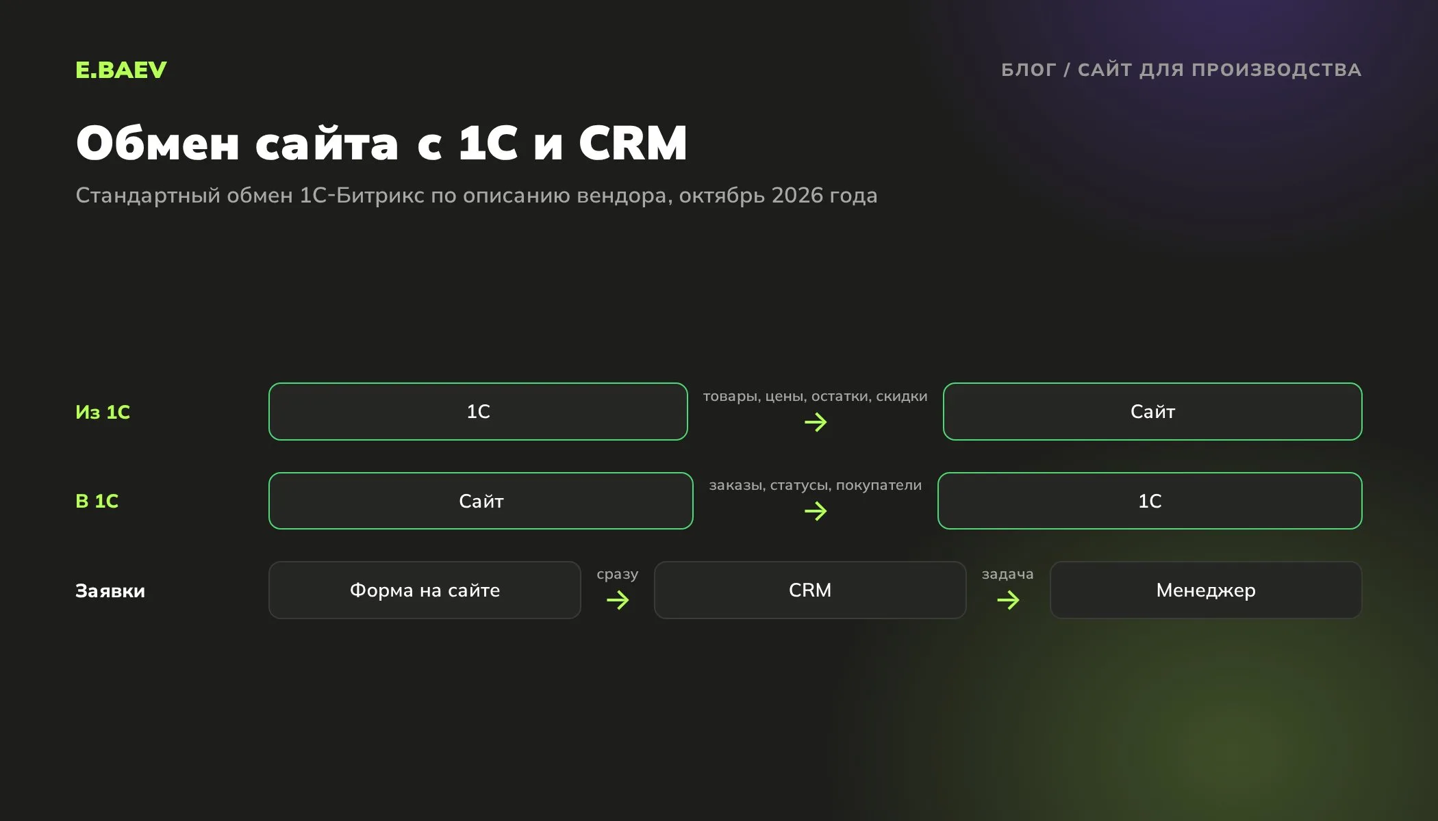Click the heading 'Обмен сайта с 1С и CRM'
1438x821 pixels.
click(x=381, y=143)
